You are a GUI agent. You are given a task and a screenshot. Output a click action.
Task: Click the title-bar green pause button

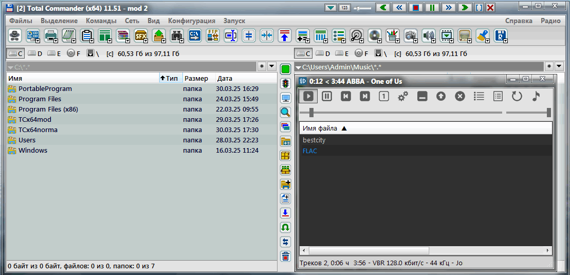pos(432,8)
